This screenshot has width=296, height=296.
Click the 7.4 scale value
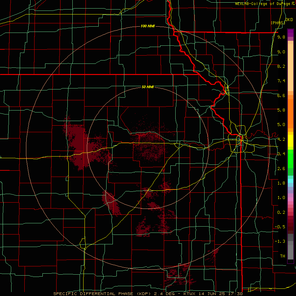pos(281,81)
